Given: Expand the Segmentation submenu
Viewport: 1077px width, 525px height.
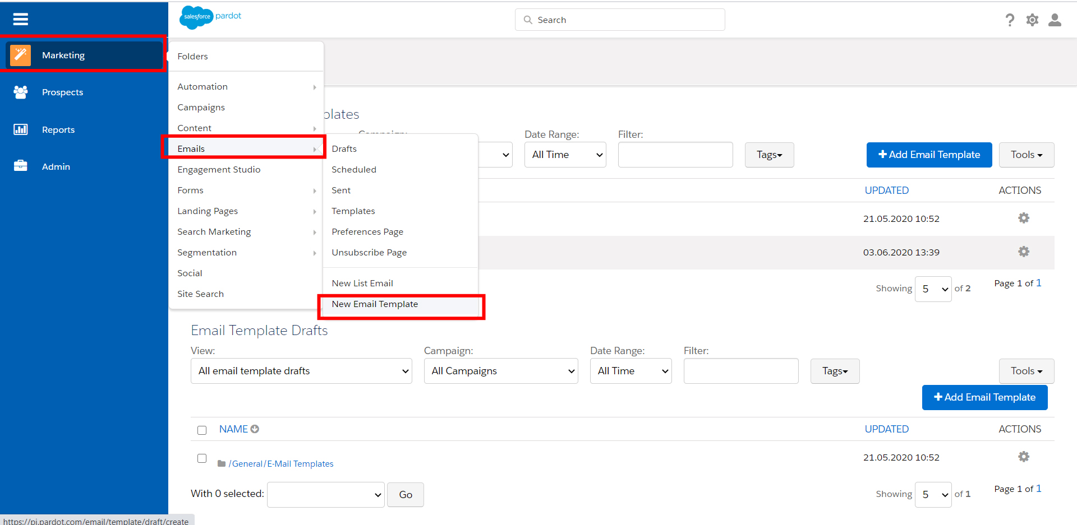Looking at the screenshot, I should [246, 252].
